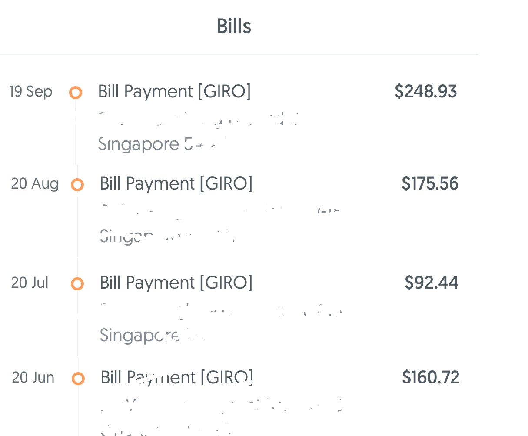
Task: Select the $160.72 bill amount
Action: pyautogui.click(x=431, y=377)
